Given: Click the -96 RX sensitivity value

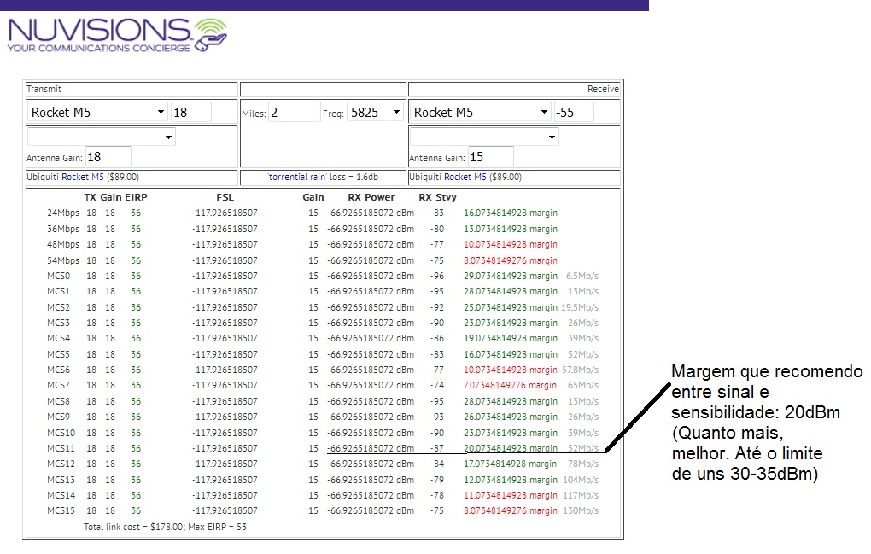Looking at the screenshot, I should pyautogui.click(x=437, y=276).
